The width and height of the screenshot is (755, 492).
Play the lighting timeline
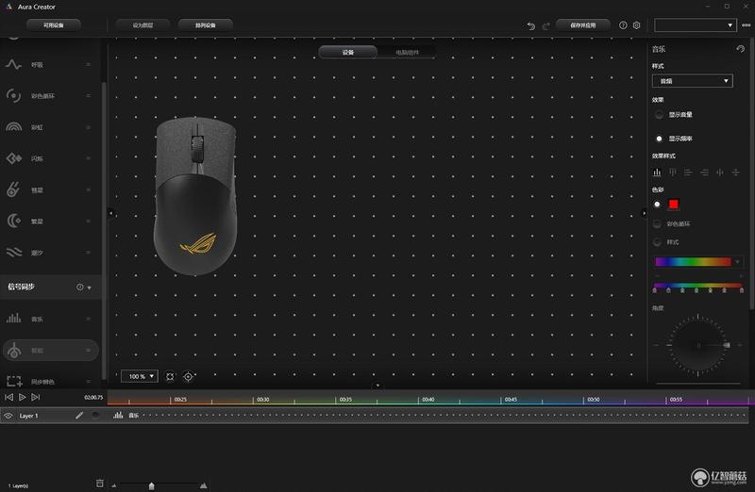pos(22,397)
